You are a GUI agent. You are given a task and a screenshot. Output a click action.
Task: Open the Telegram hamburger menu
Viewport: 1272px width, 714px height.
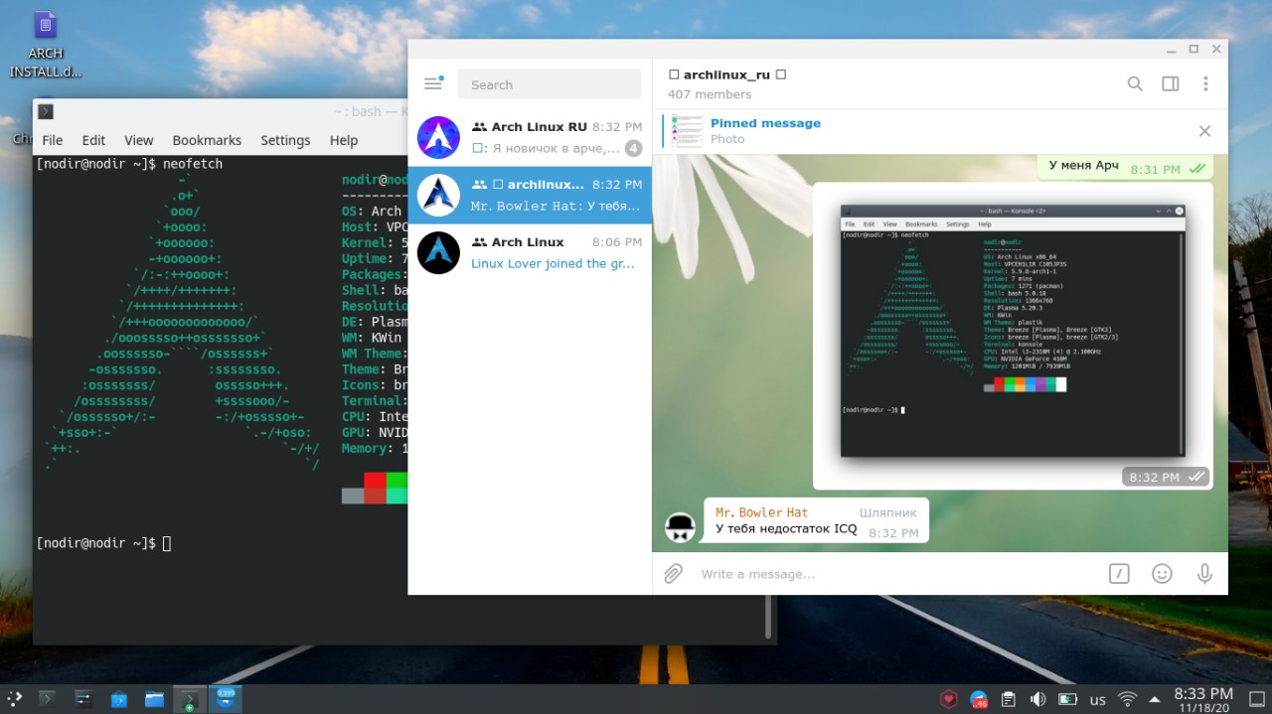(432, 83)
